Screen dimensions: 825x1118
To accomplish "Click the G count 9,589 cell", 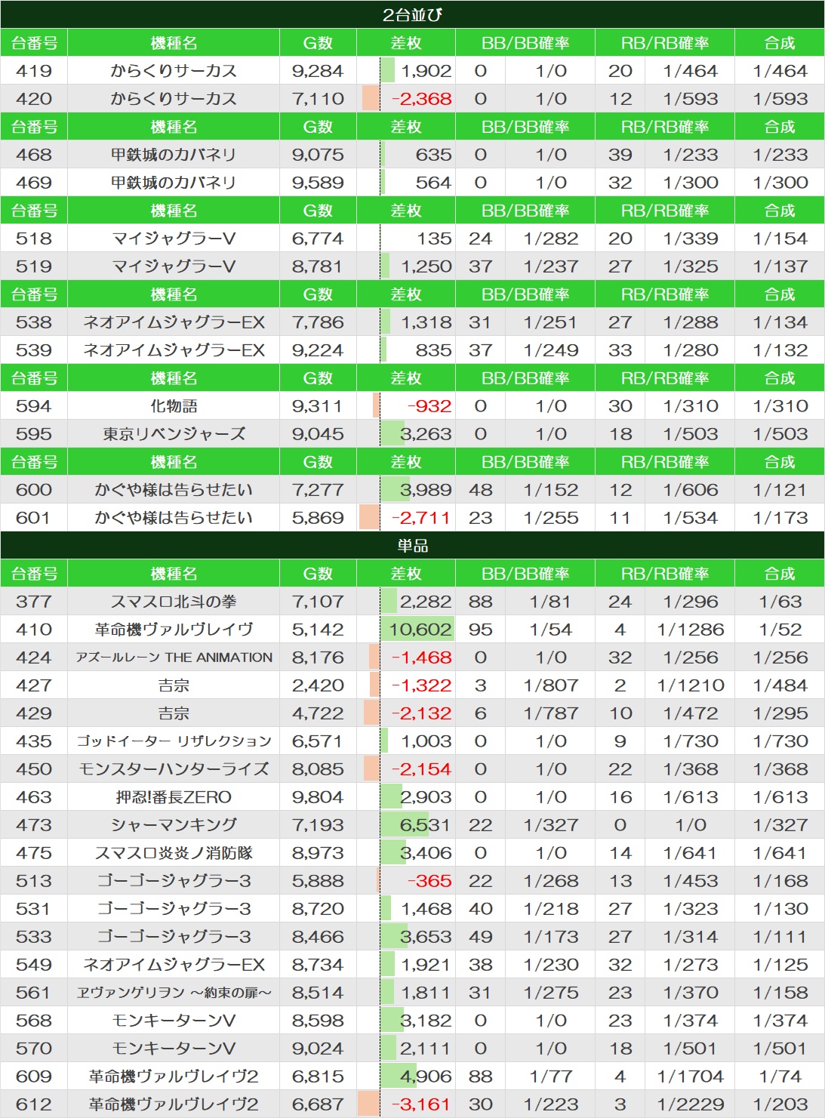I will [x=318, y=183].
